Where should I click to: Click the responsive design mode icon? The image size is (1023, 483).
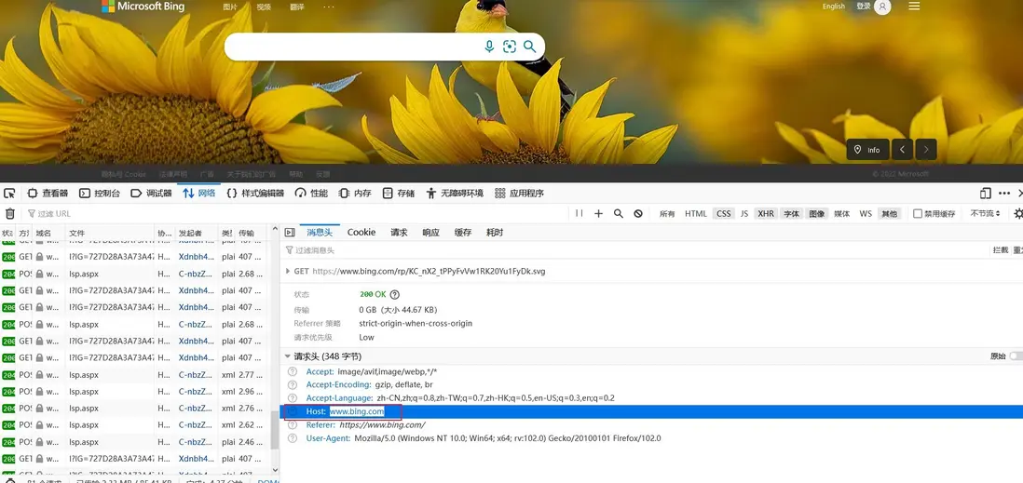point(985,193)
